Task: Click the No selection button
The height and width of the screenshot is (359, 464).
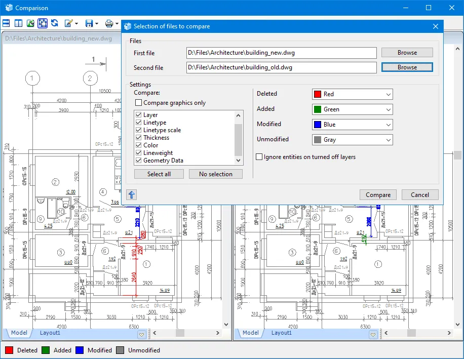Action: tap(216, 174)
